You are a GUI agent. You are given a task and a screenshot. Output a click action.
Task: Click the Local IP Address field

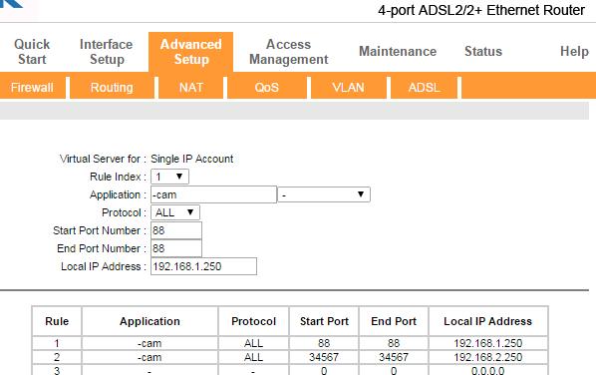point(203,266)
